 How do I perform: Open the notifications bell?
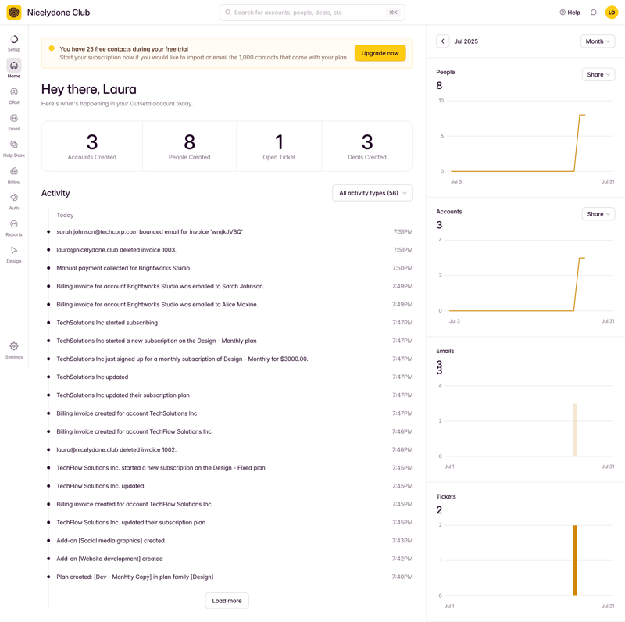tap(594, 13)
